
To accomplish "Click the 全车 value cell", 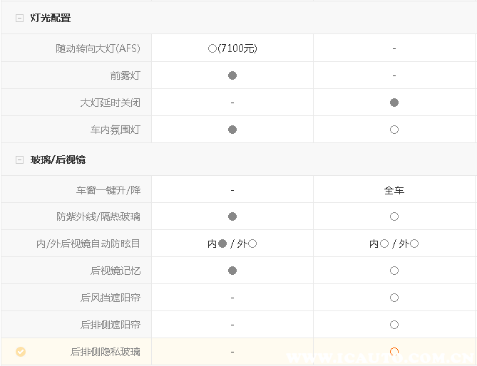I will (394, 191).
